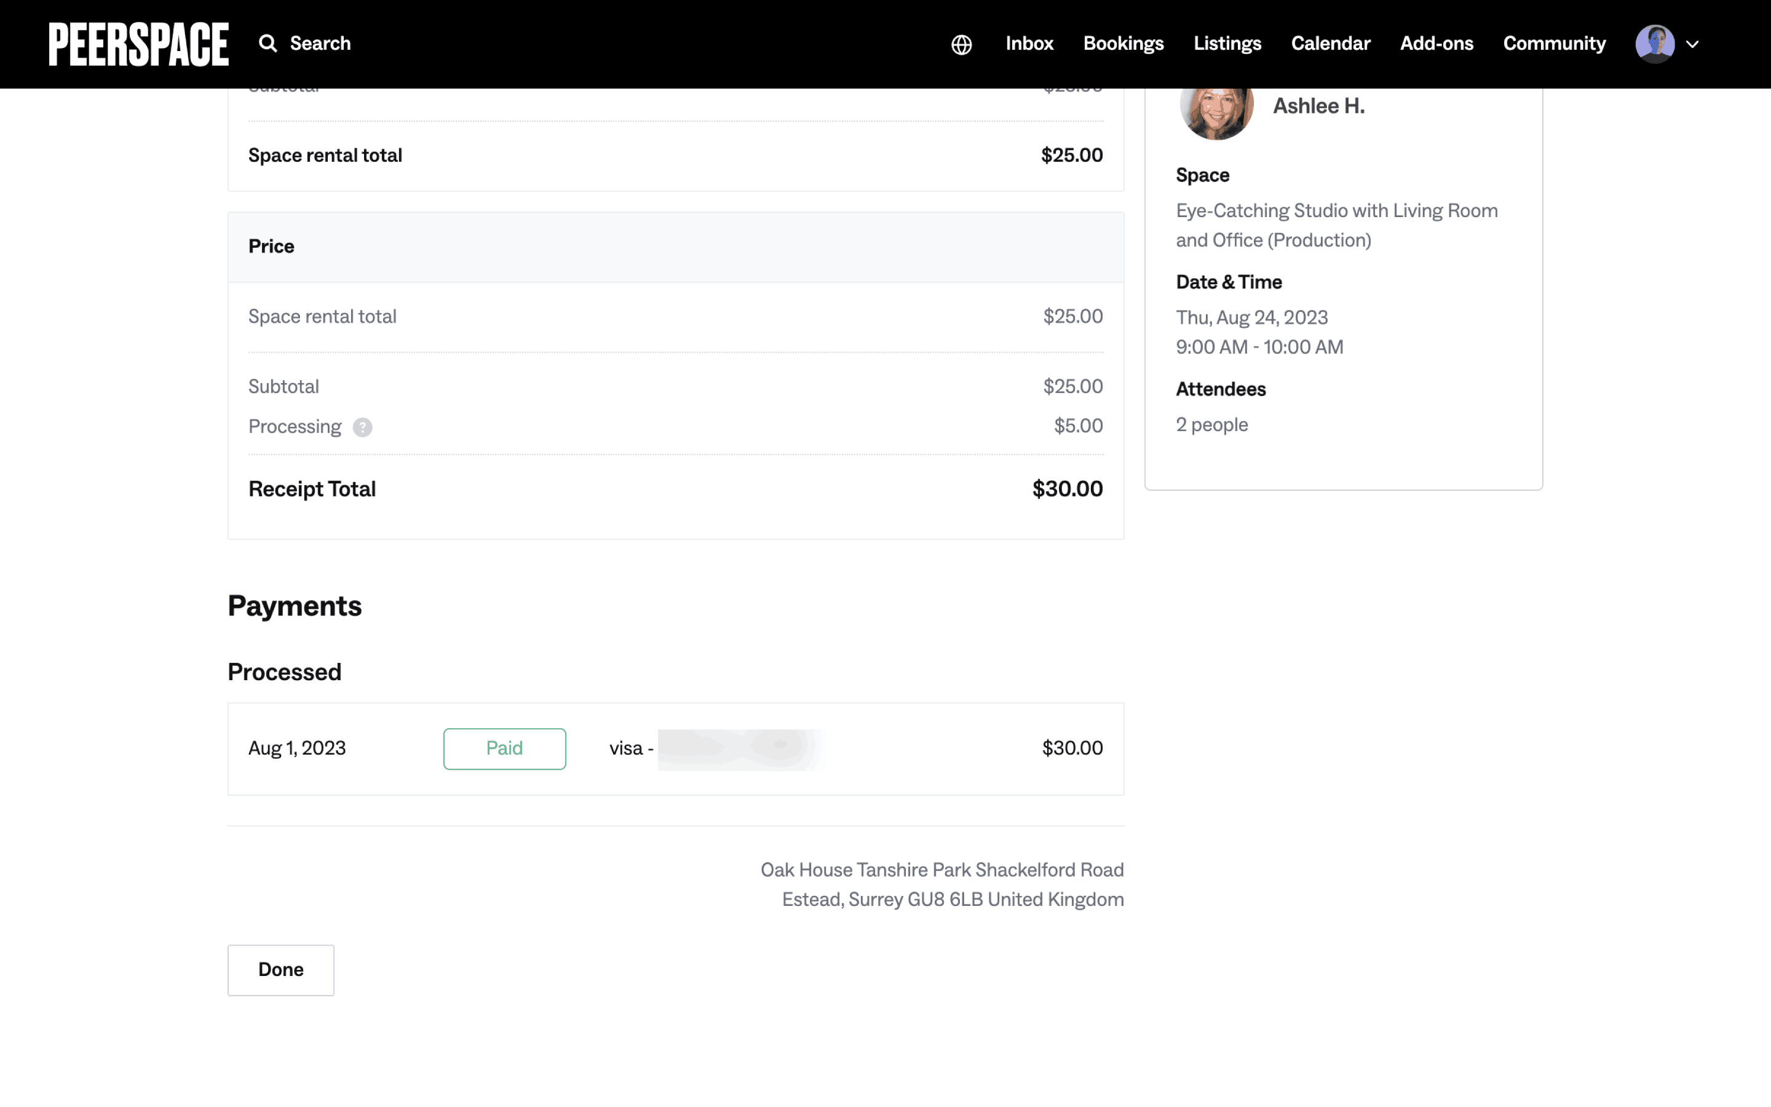The height and width of the screenshot is (1107, 1771).
Task: Click the Oak House venue address
Action: coord(943,884)
